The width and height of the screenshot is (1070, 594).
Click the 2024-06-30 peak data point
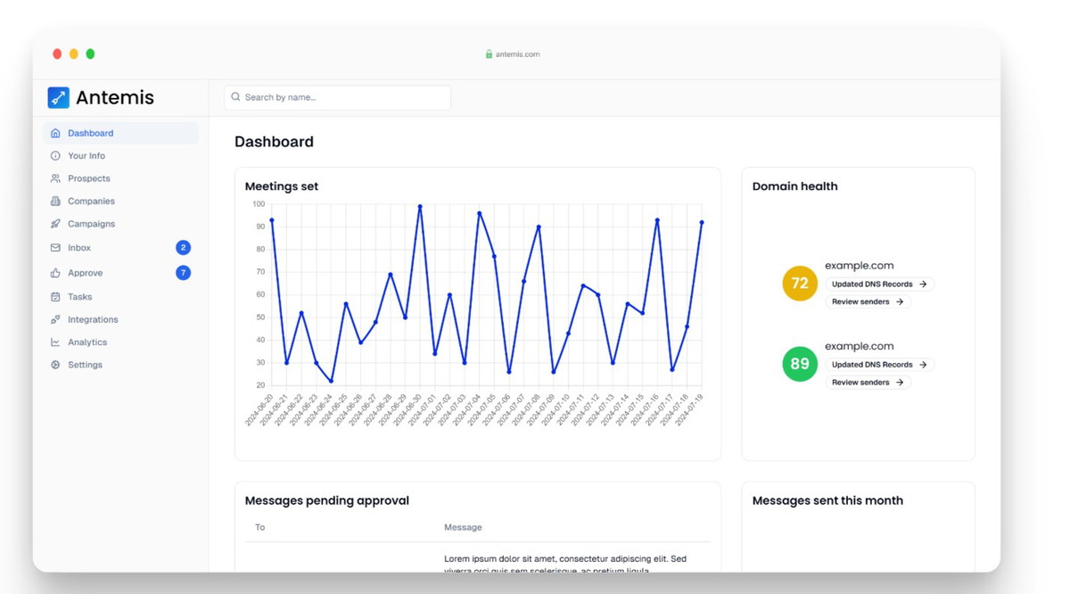(x=420, y=207)
